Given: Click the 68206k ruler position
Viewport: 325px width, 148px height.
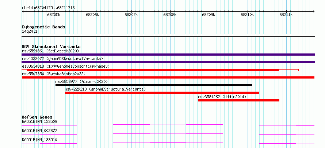Looking at the screenshot, I should click(x=93, y=15).
